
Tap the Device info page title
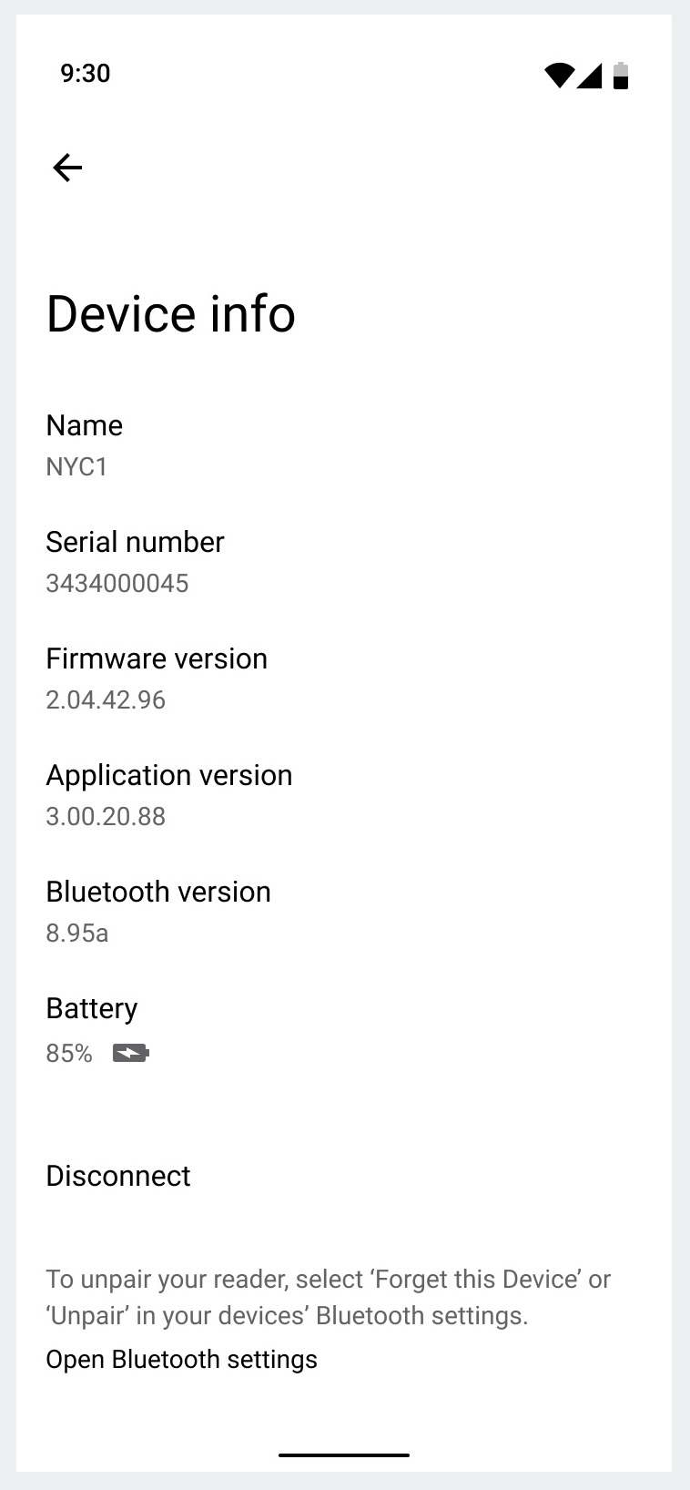[x=171, y=314]
